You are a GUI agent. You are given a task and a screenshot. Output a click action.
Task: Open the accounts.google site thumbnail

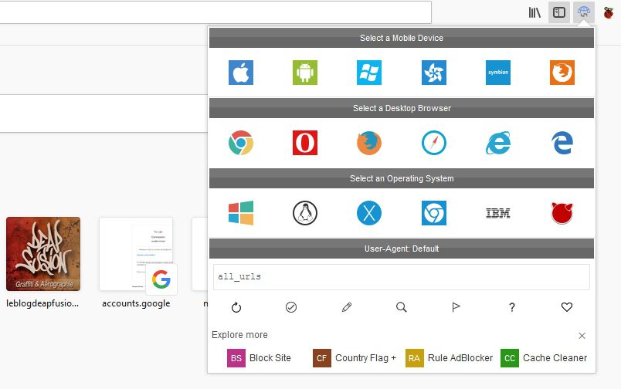[136, 254]
